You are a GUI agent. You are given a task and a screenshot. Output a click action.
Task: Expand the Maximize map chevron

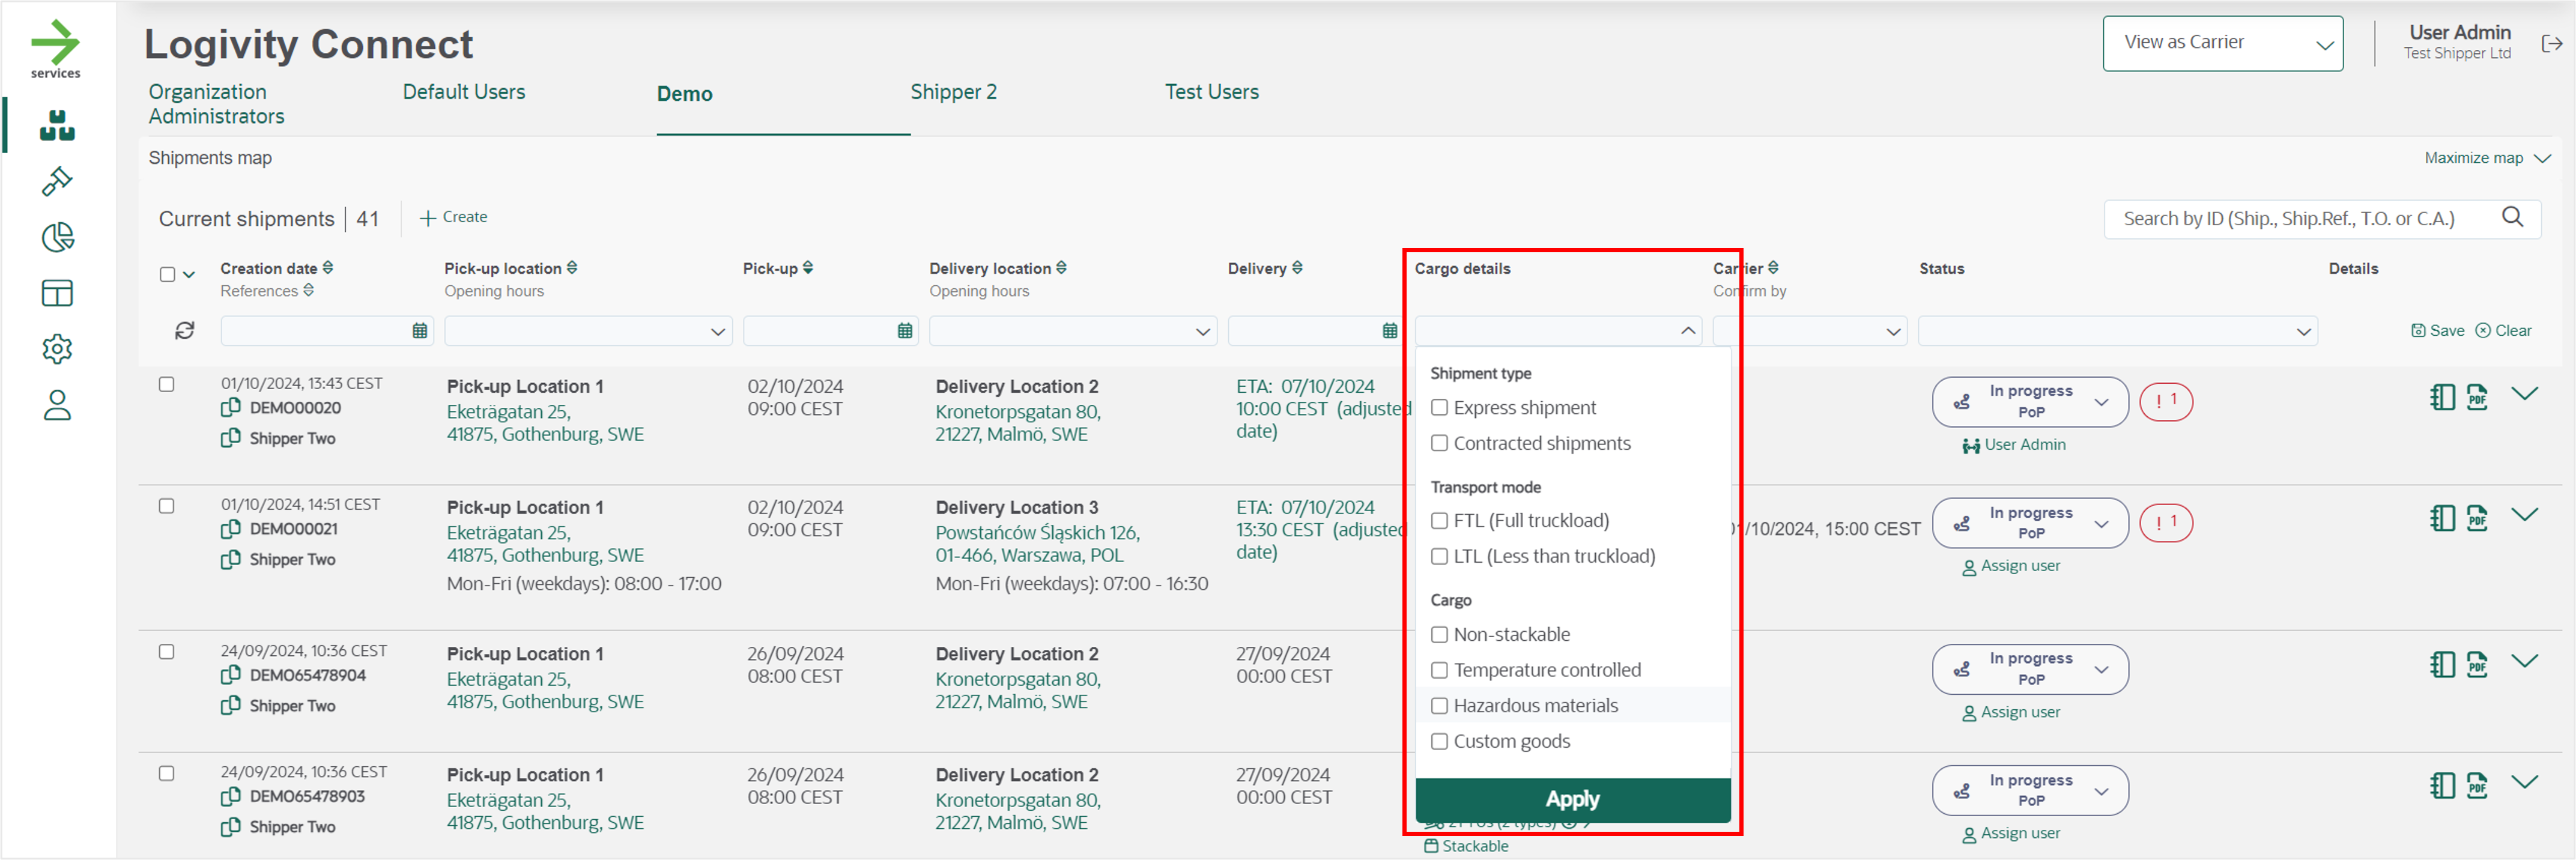2543,158
